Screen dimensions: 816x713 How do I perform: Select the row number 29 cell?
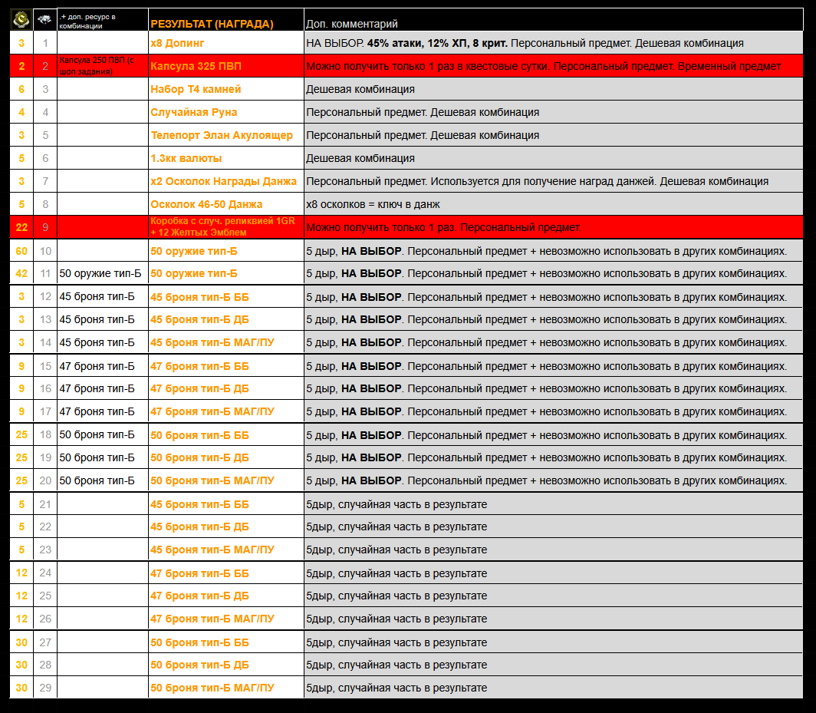45,688
